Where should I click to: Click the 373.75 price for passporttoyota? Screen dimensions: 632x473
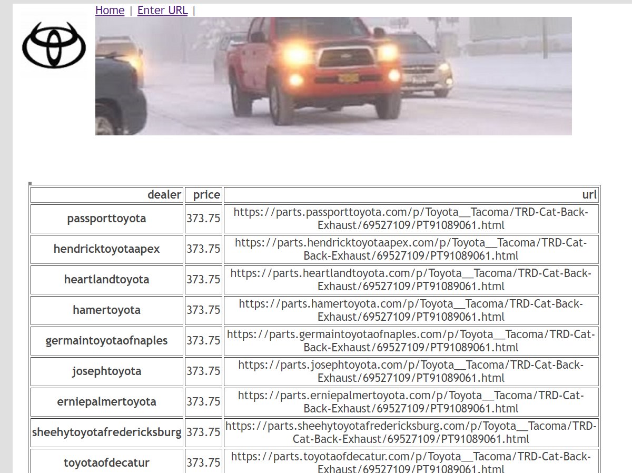tap(203, 219)
